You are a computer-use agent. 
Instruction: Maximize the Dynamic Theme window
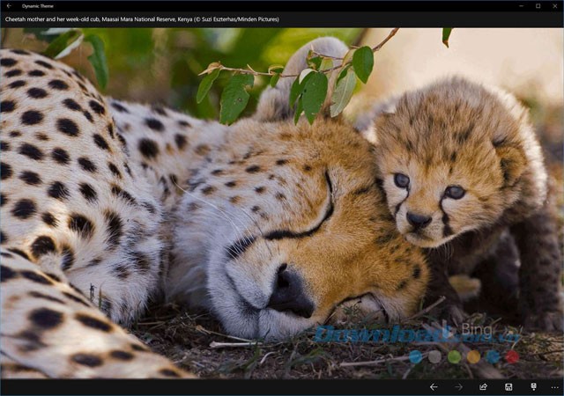(538, 5)
